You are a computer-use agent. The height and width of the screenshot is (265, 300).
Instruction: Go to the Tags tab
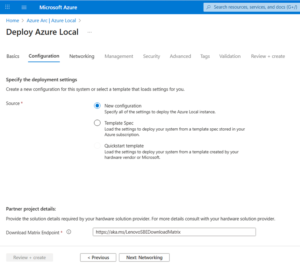tap(205, 56)
